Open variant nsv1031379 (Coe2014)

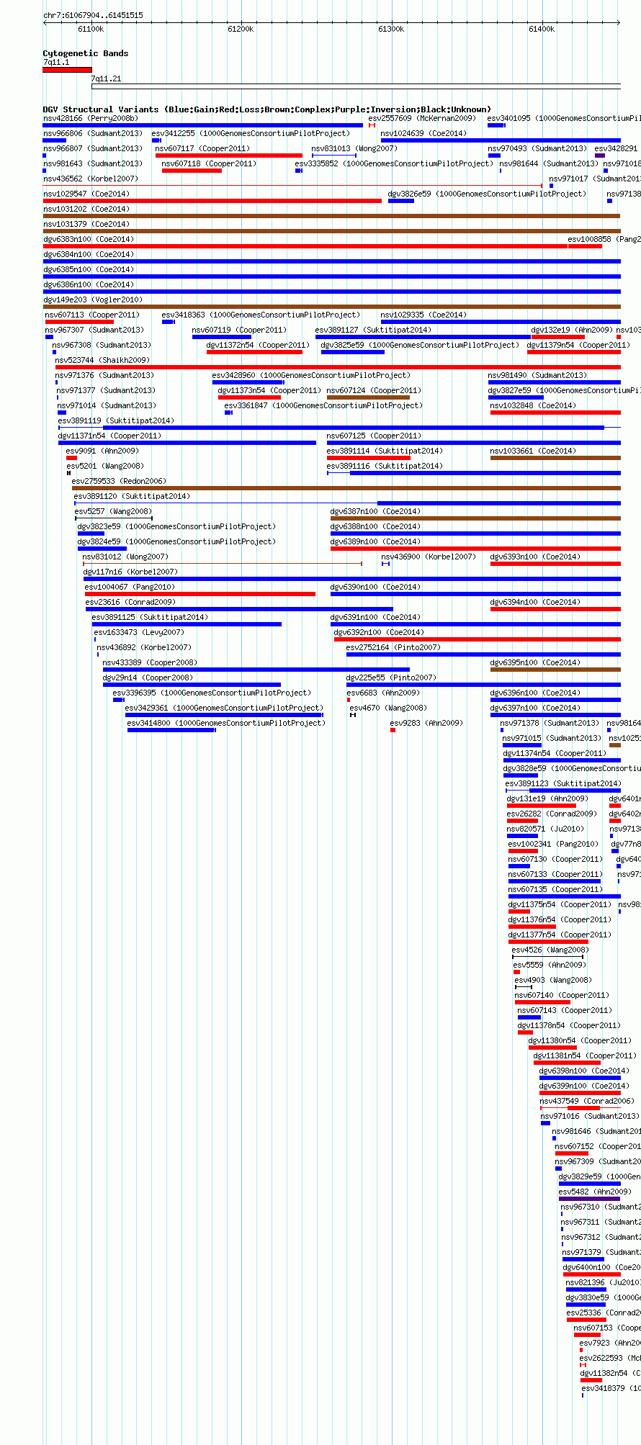[86, 224]
